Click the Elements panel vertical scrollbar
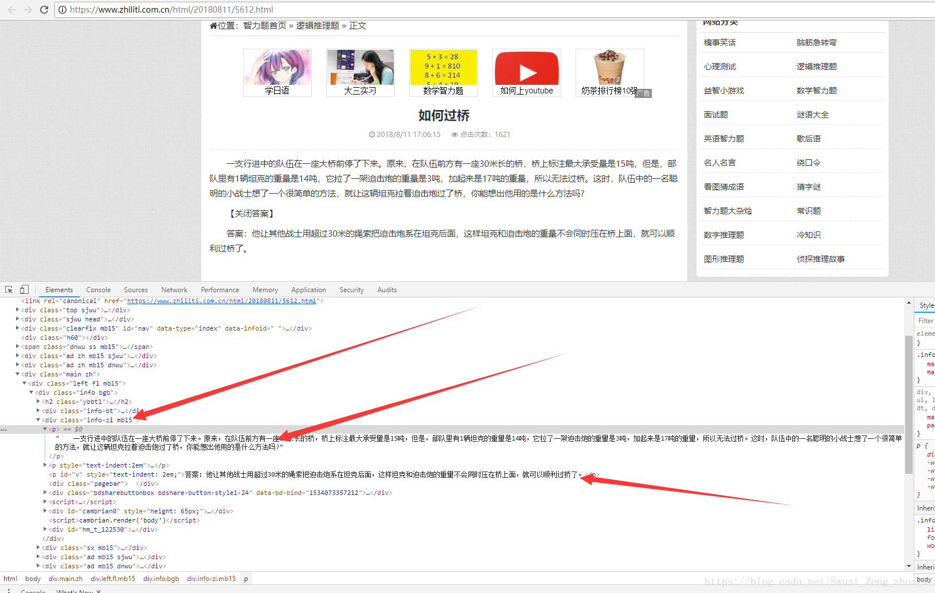 (909, 404)
